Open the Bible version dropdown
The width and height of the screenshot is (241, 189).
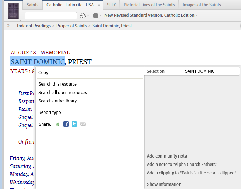[151, 15]
